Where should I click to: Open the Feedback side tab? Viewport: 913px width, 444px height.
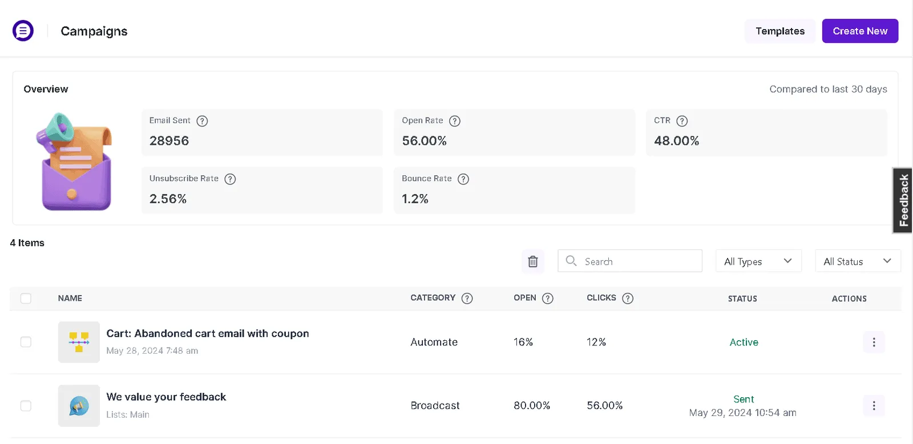[903, 200]
